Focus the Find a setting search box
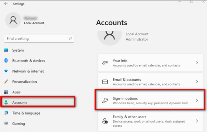207x132 pixels. (x=39, y=39)
